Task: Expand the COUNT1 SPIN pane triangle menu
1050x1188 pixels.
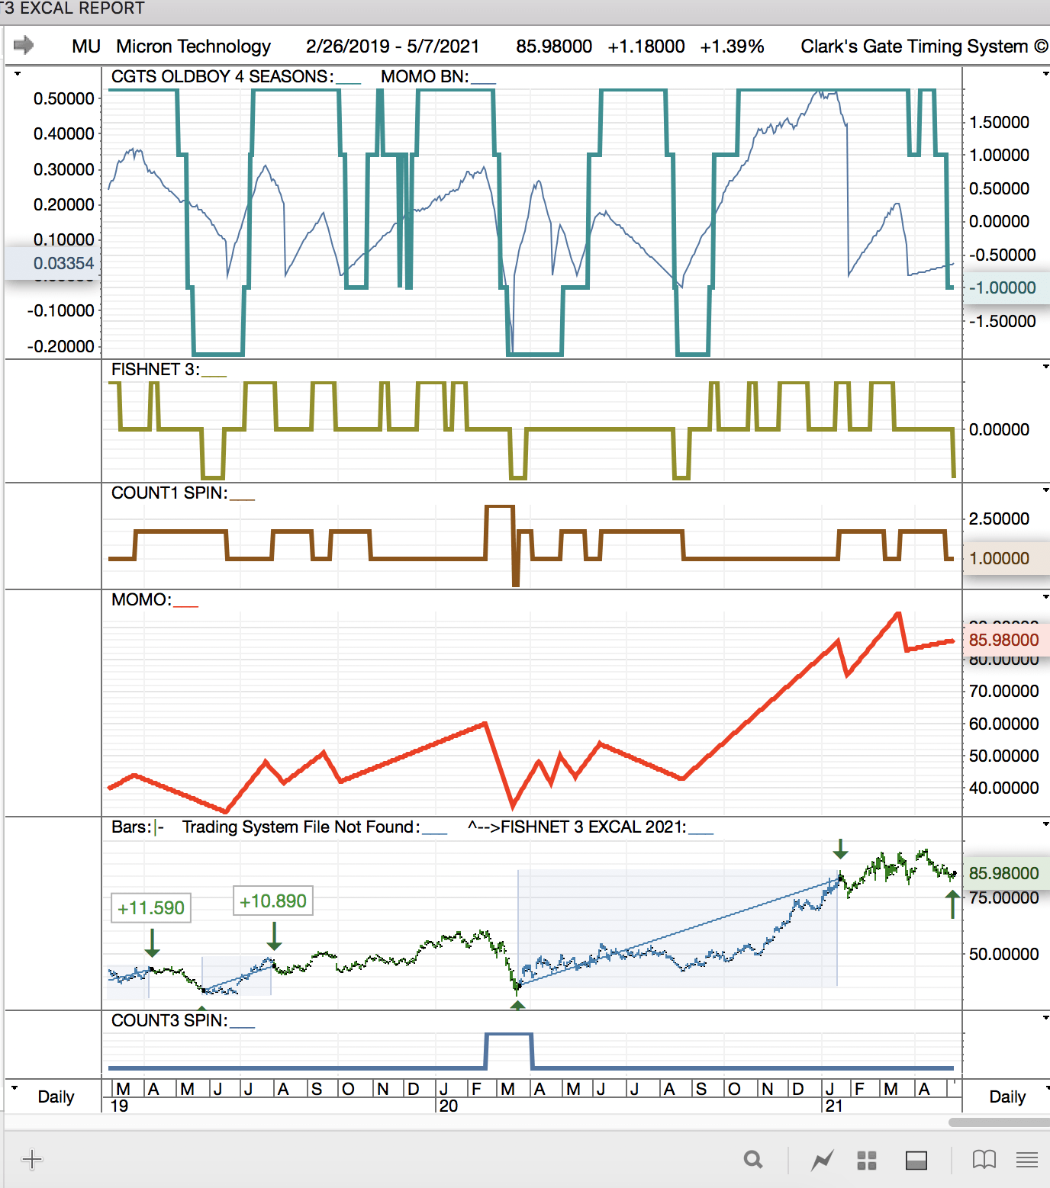Action: 1045,490
